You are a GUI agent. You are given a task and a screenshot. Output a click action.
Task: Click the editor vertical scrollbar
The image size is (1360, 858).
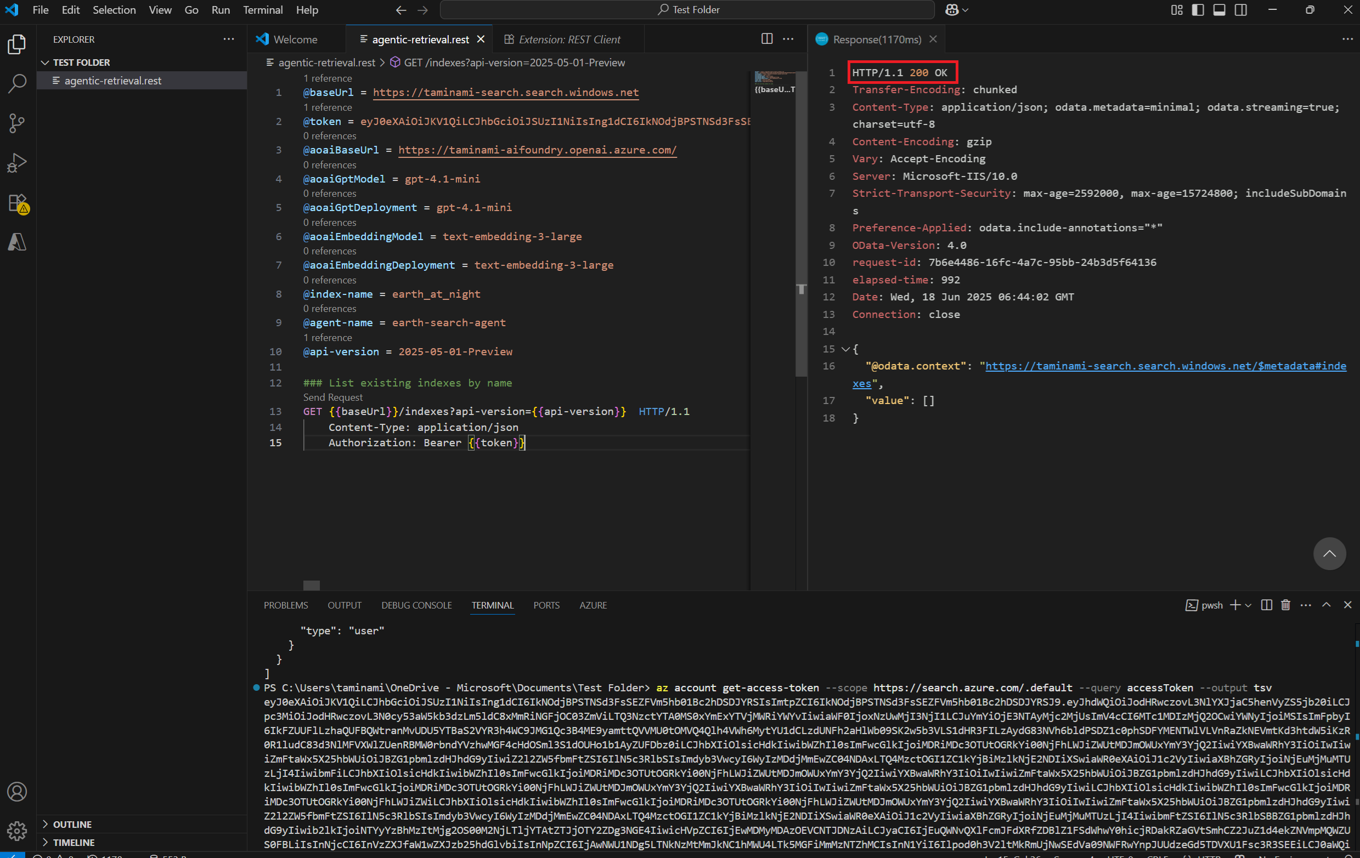(801, 224)
